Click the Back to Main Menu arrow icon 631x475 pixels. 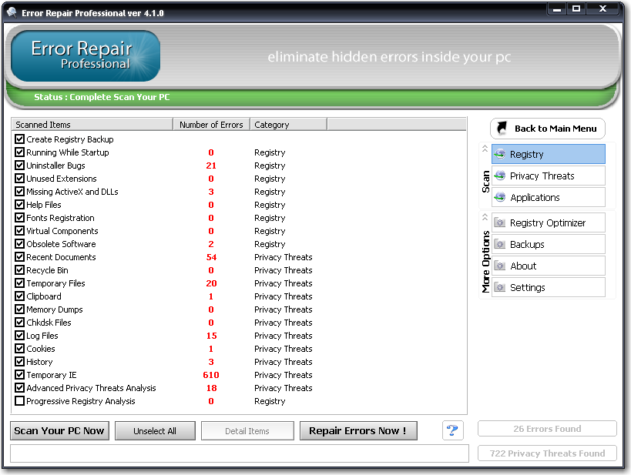tap(502, 129)
